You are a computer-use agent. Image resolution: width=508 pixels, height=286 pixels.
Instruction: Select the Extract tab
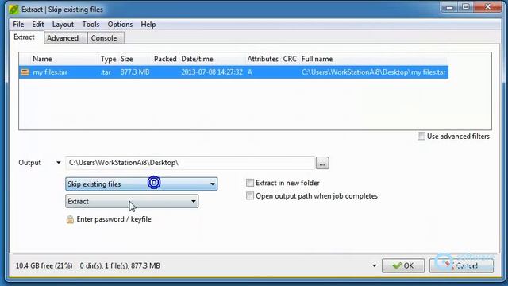pos(25,37)
